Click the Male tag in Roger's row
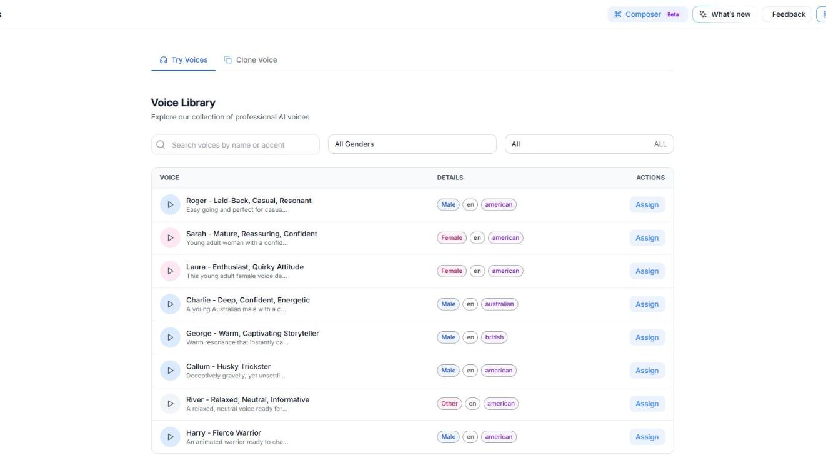The height and width of the screenshot is (465, 826). (449, 205)
